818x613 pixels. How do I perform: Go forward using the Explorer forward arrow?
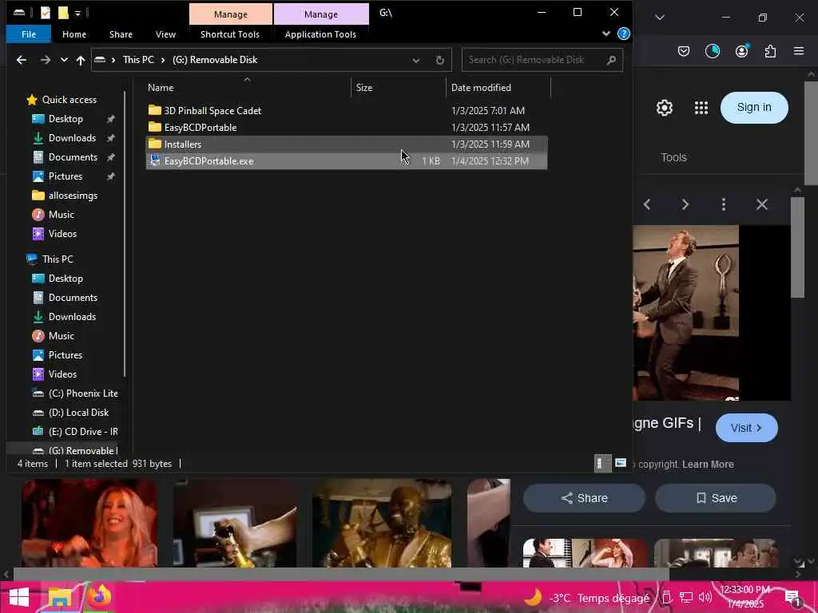46,60
